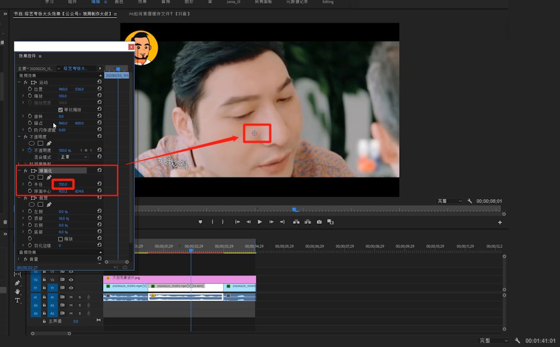Open program monitor wrench settings

[x=470, y=201]
